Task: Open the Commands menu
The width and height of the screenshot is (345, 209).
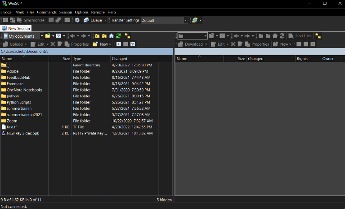Action: pyautogui.click(x=47, y=12)
